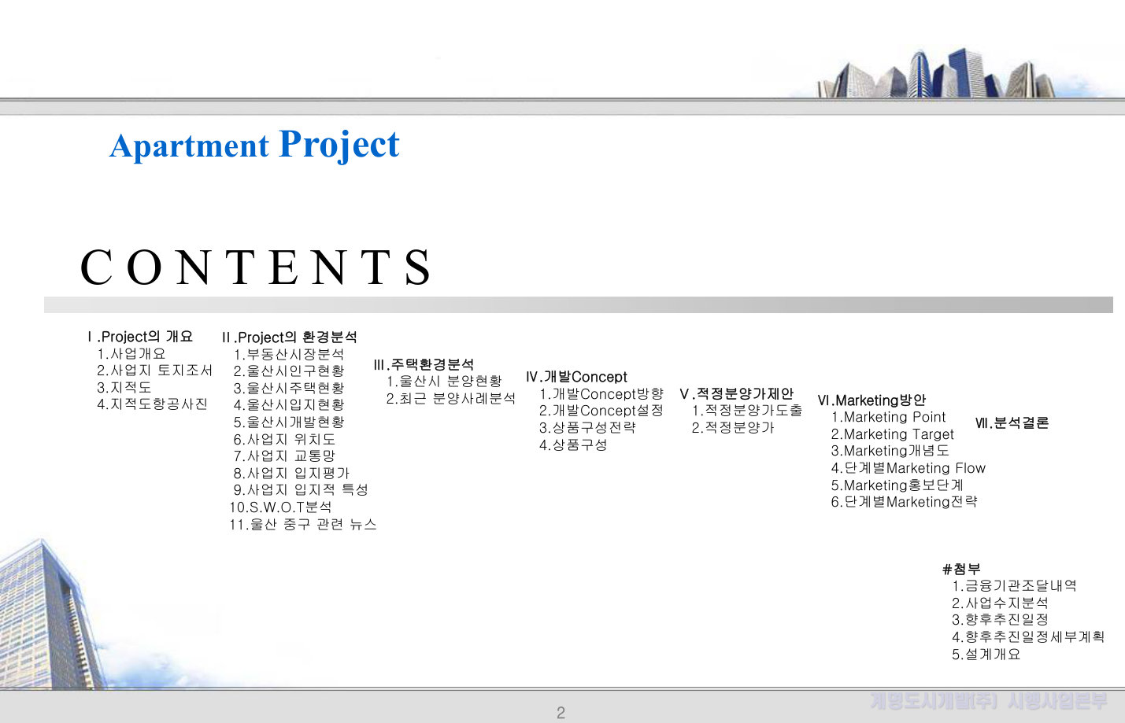Click the Apartment Project title
Viewport: 1125px width, 723px height.
pos(254,146)
